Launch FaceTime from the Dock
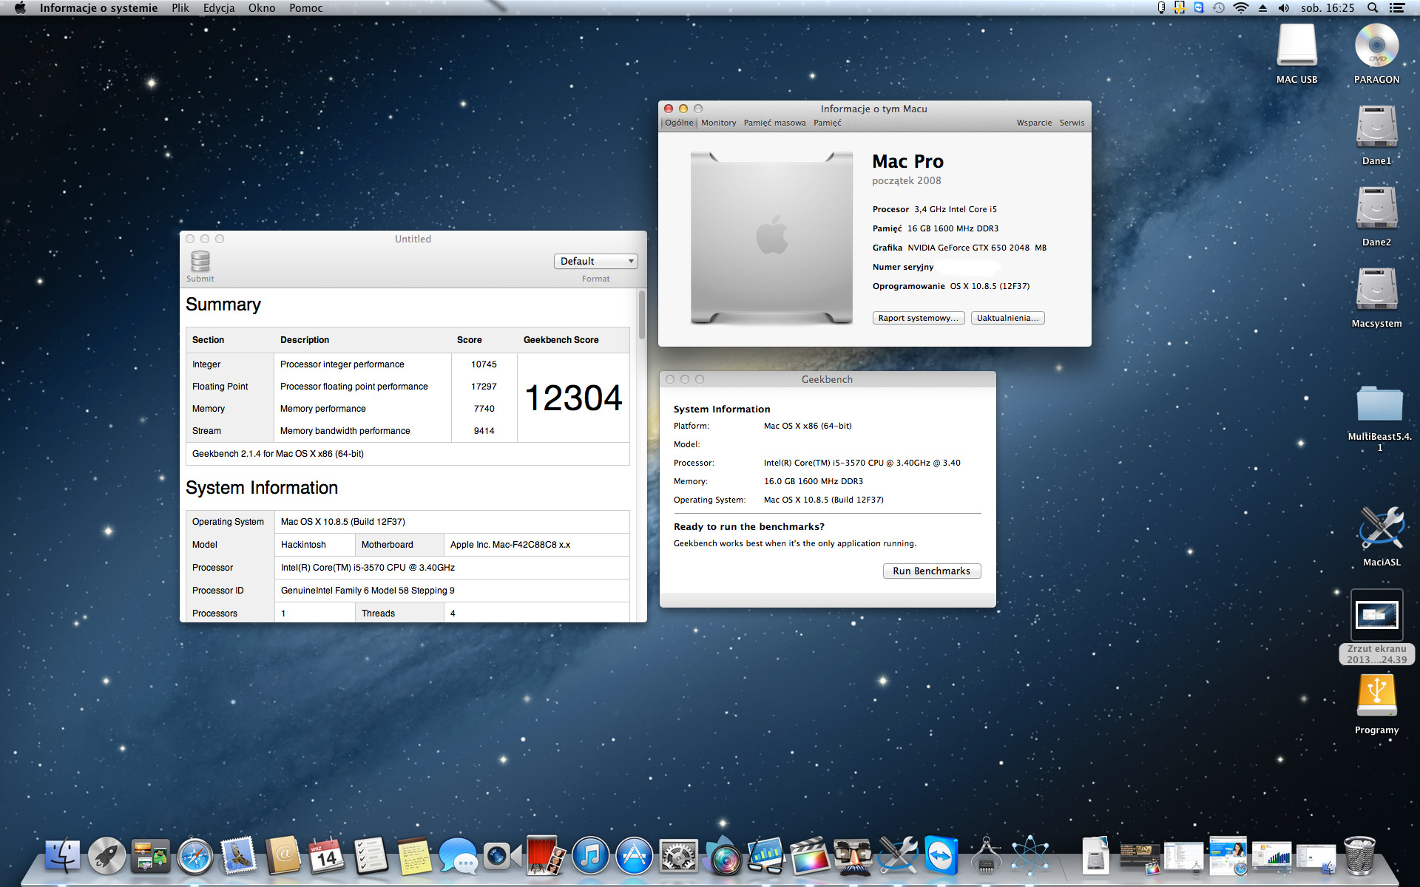The height and width of the screenshot is (887, 1420). point(501,856)
